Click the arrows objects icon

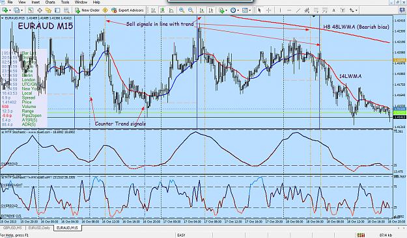coord(352,10)
